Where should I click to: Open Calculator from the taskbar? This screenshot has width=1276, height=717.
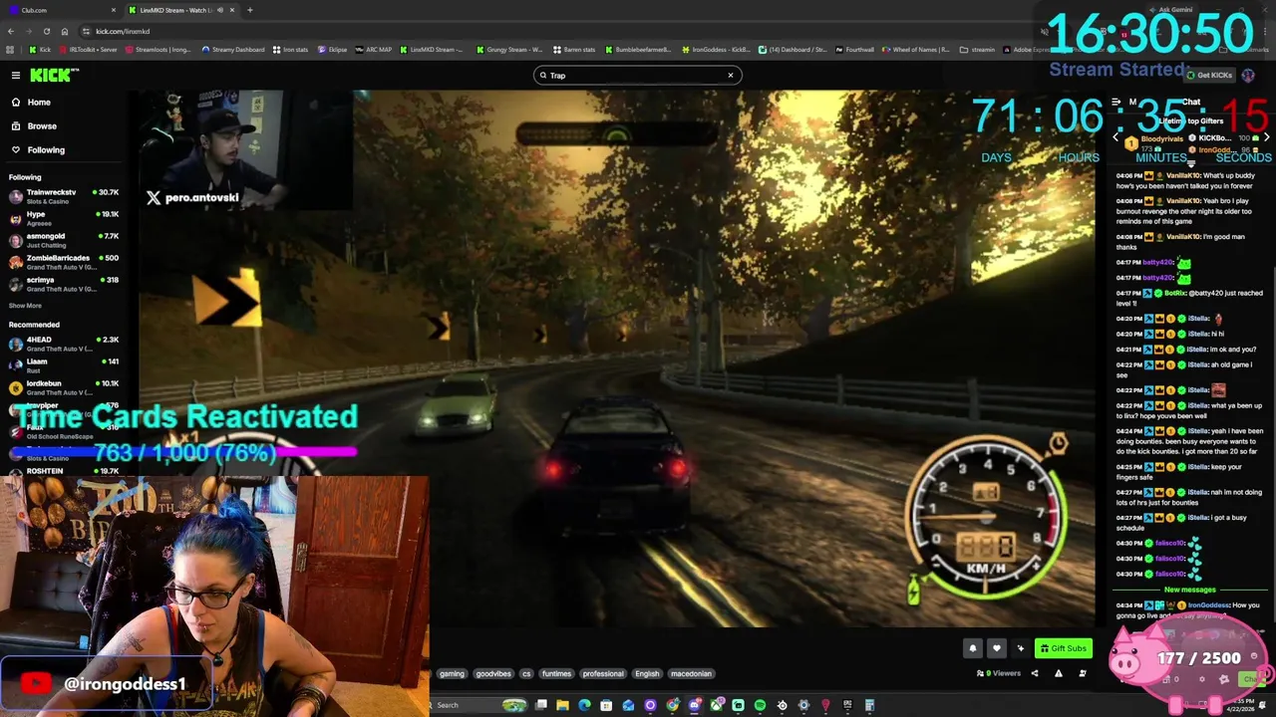(x=869, y=705)
